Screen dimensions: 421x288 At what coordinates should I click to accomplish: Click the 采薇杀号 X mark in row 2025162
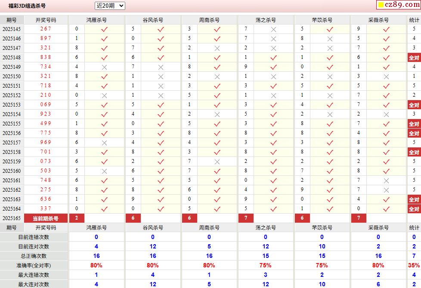pyautogui.click(x=386, y=190)
